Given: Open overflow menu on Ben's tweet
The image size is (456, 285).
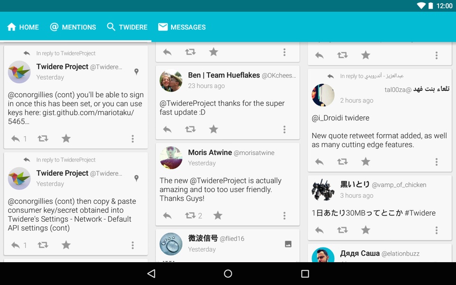Looking at the screenshot, I should pos(285,129).
